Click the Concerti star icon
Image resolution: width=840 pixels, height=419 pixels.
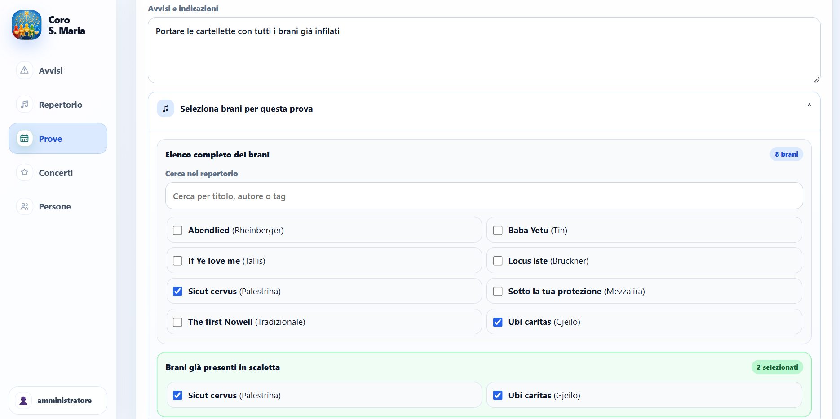point(25,173)
